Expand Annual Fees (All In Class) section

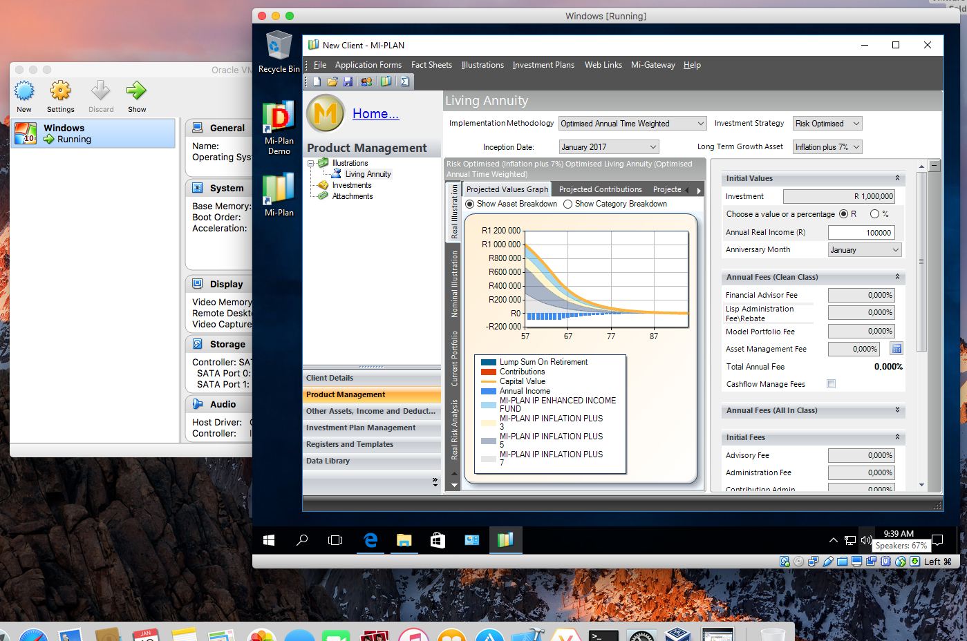click(x=897, y=410)
